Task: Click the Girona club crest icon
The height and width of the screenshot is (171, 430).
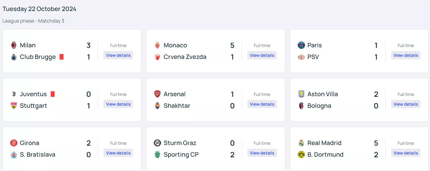Action: [13, 143]
